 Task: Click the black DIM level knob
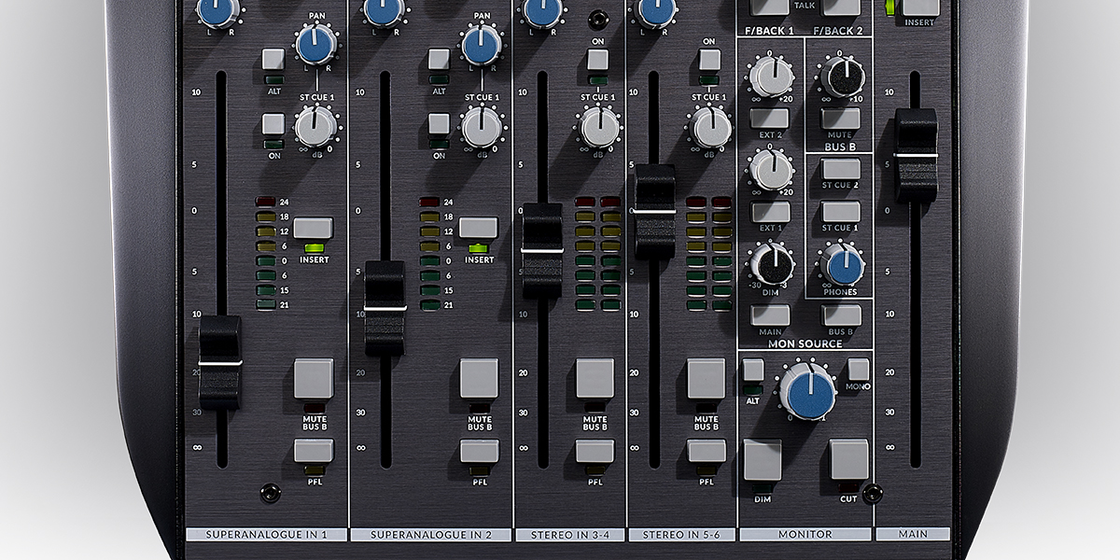[772, 265]
